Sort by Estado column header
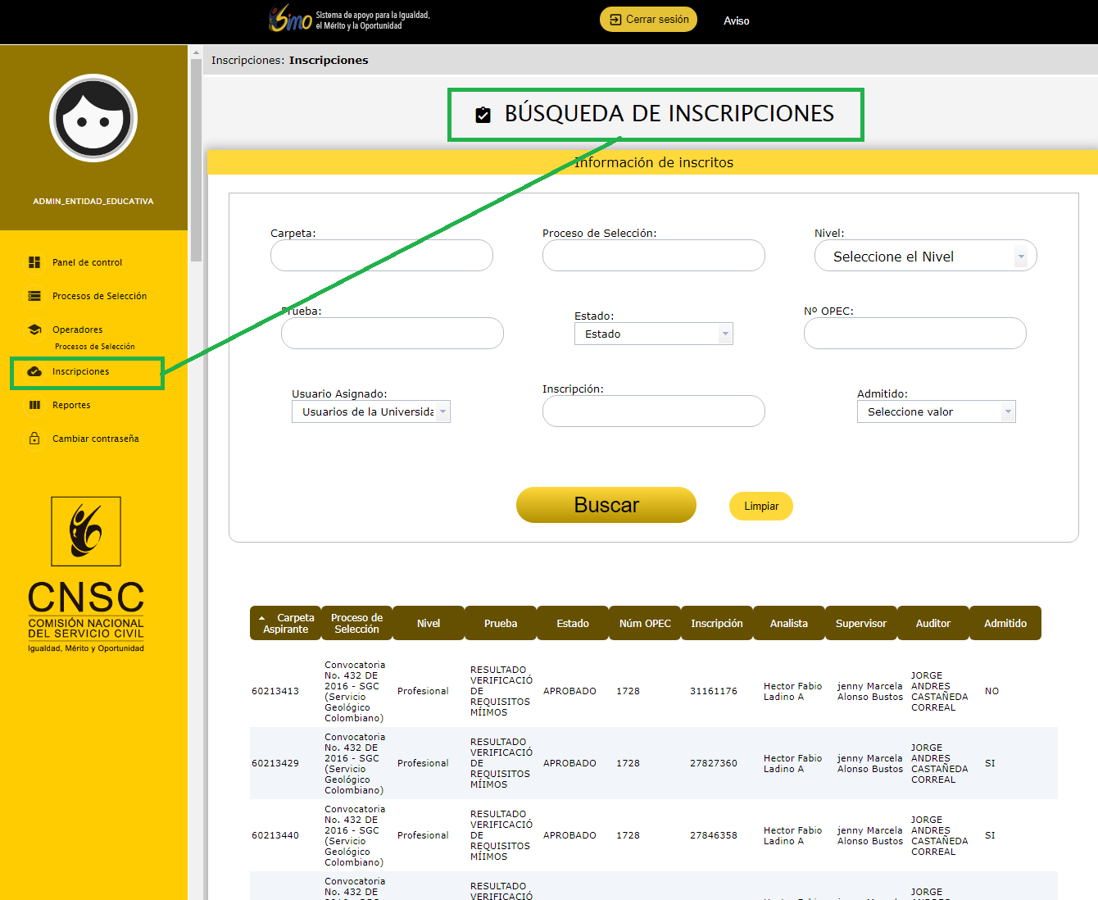 click(573, 623)
